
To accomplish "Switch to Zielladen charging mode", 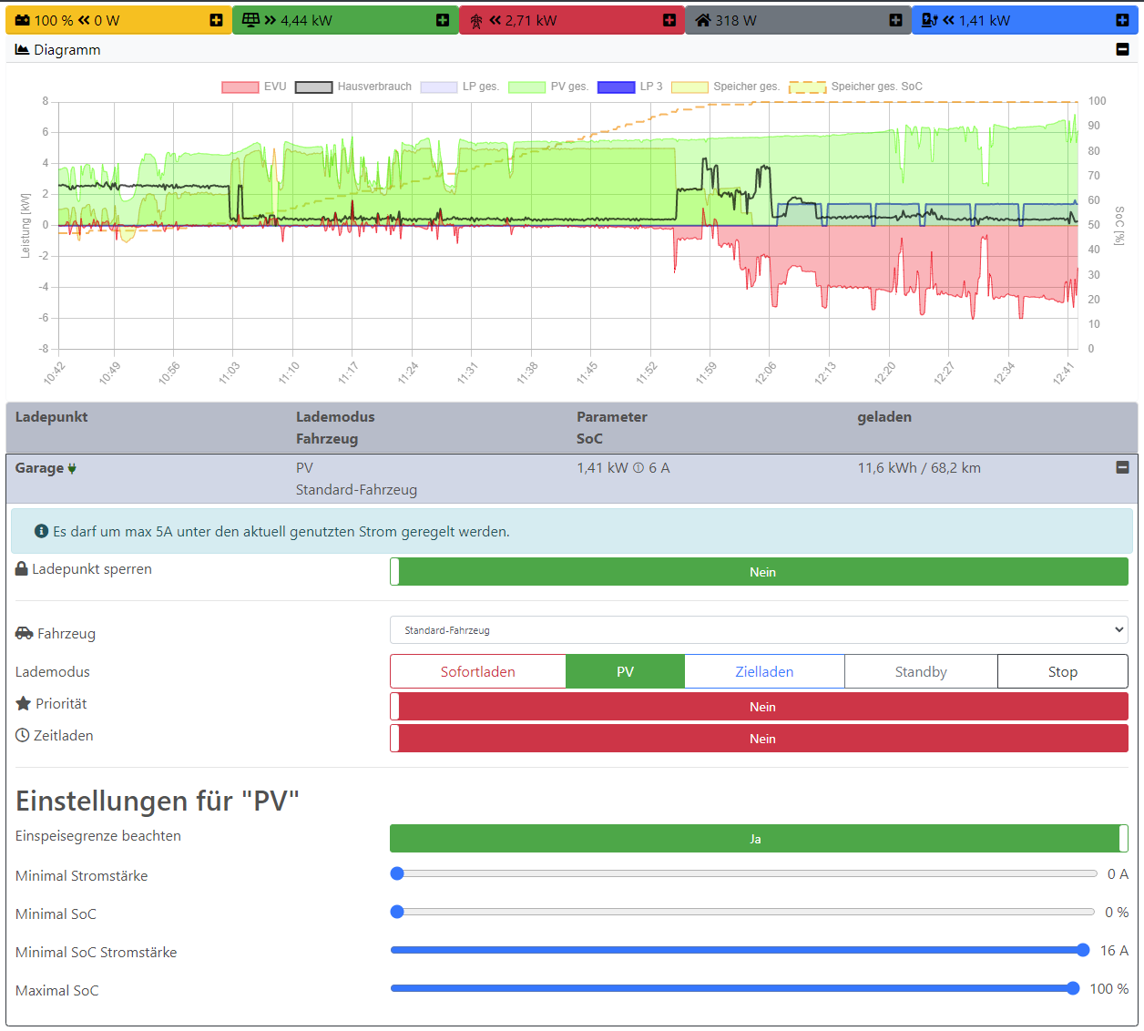I will click(x=764, y=672).
